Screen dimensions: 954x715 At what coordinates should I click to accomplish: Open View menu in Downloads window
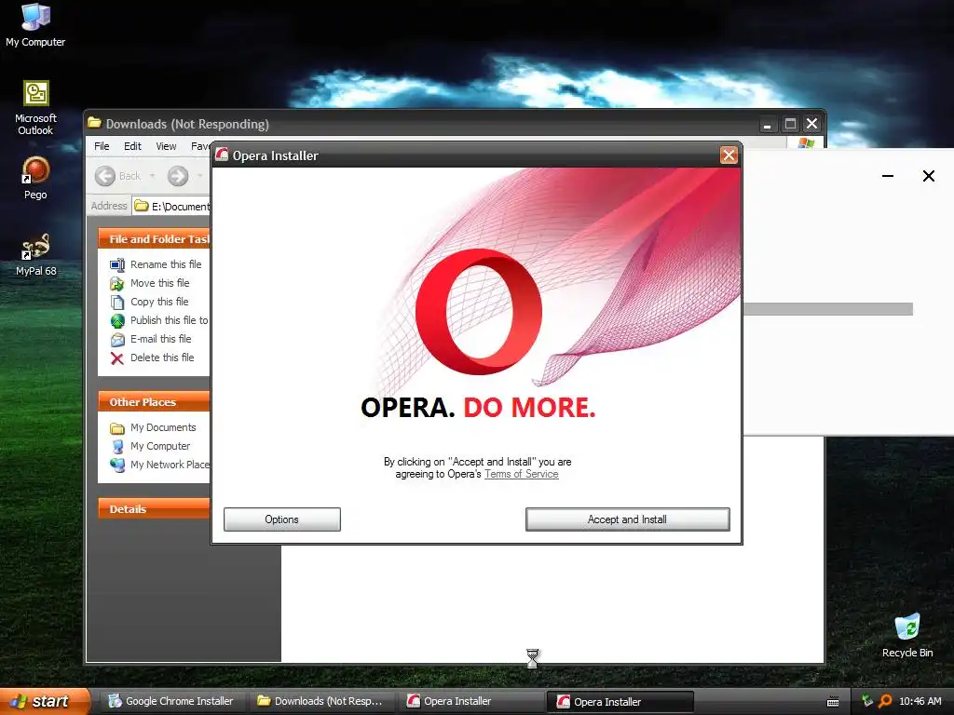tap(166, 146)
